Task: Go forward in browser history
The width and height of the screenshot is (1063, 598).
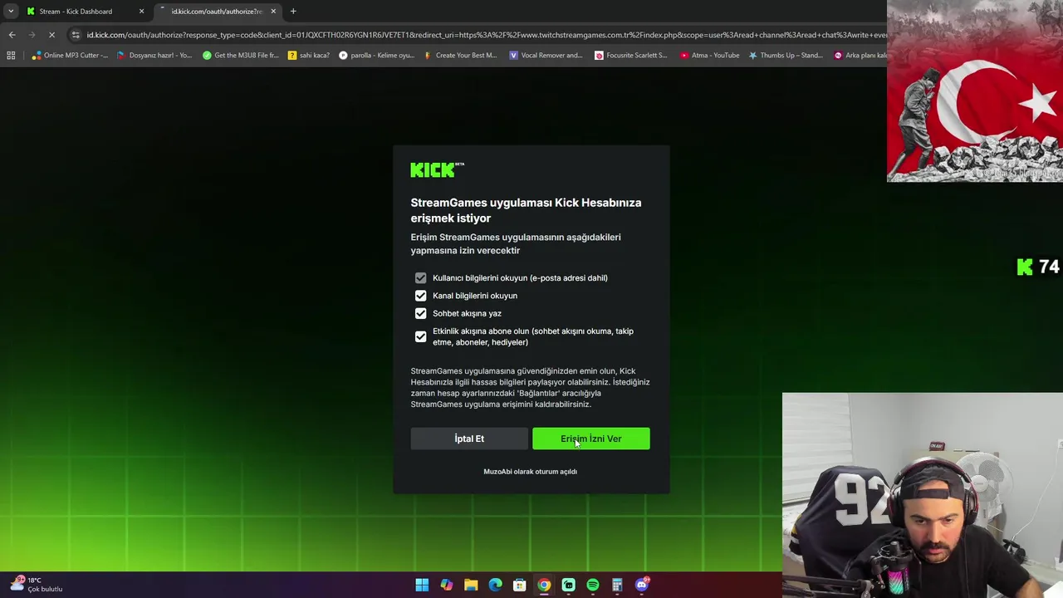Action: click(32, 35)
